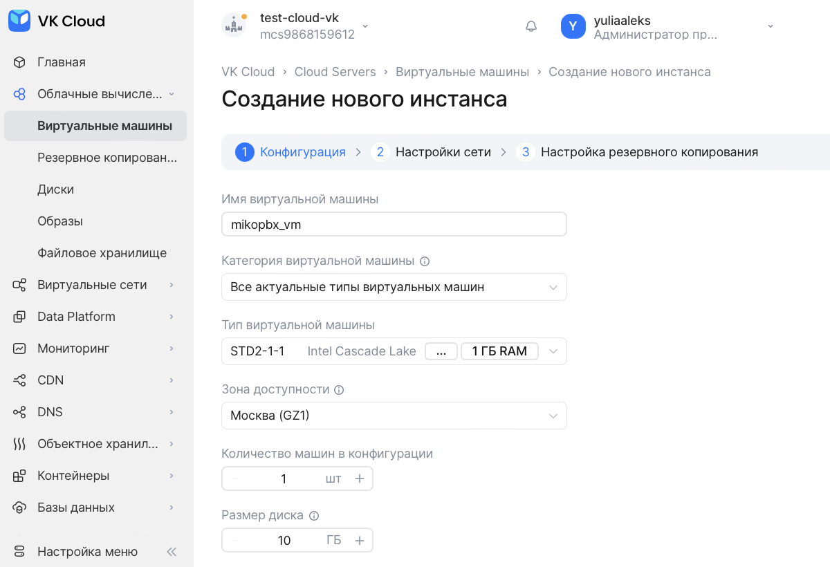Click the Мониторинг sidebar icon
The image size is (830, 567).
[x=19, y=348]
